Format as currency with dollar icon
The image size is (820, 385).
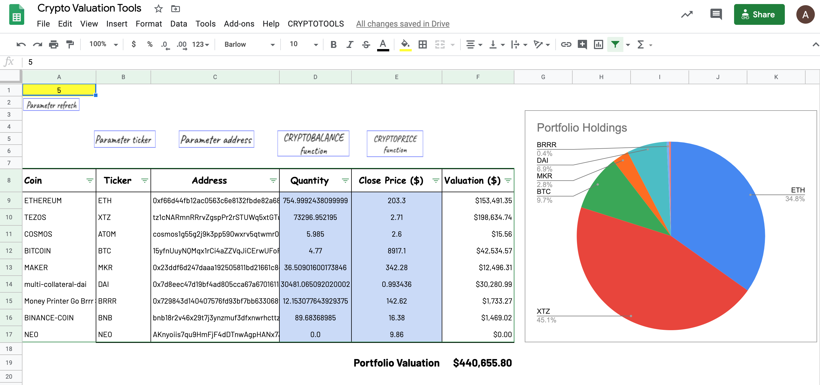(134, 44)
